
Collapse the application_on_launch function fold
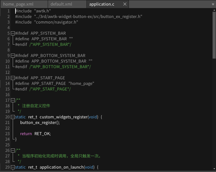13,167
